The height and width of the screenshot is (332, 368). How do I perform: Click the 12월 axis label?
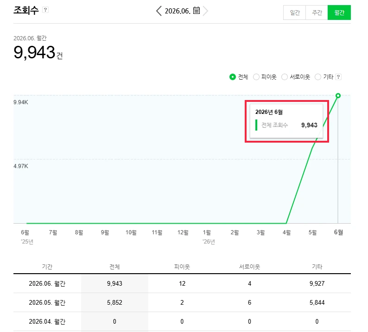pyautogui.click(x=183, y=232)
